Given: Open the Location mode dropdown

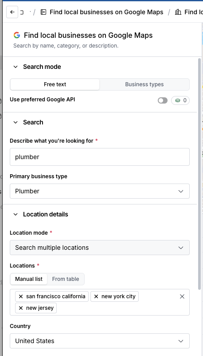Looking at the screenshot, I should 100,248.
